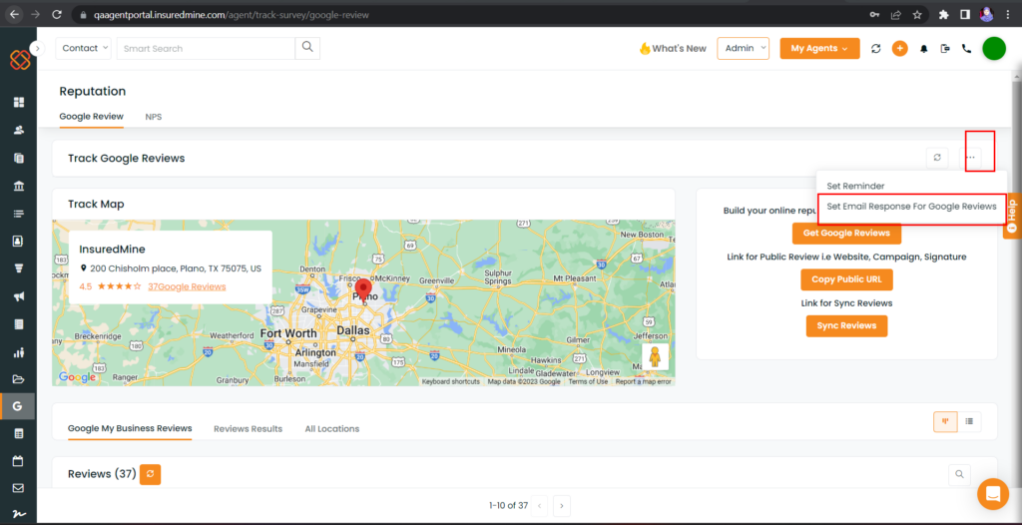Click the sync arrows icon in top header
Image resolution: width=1022 pixels, height=525 pixels.
click(x=876, y=48)
